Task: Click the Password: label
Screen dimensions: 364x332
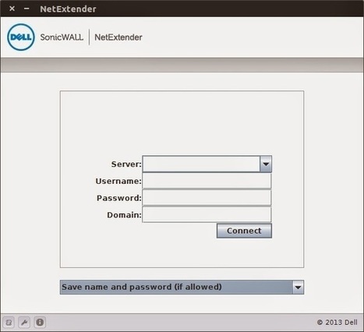Action: click(x=119, y=198)
